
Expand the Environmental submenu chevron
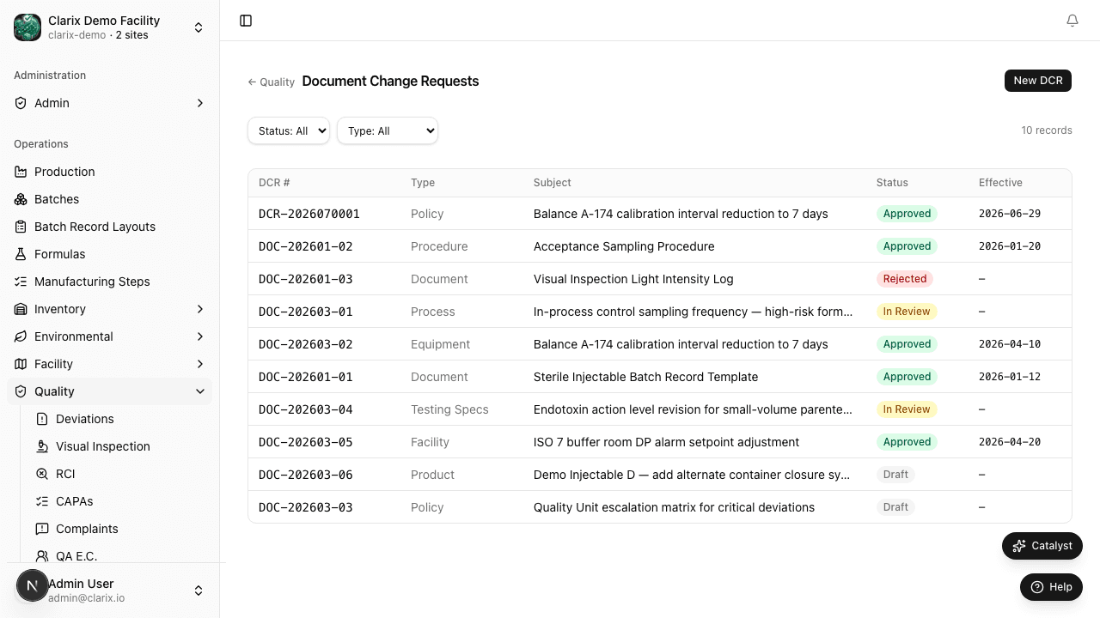click(x=200, y=336)
